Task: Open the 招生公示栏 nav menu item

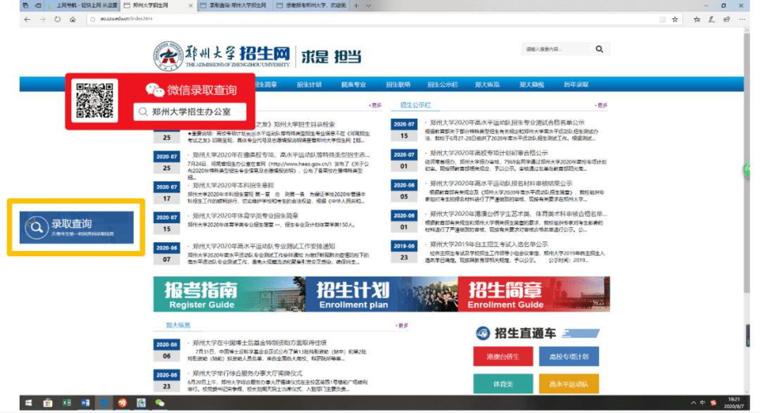Action: point(443,84)
